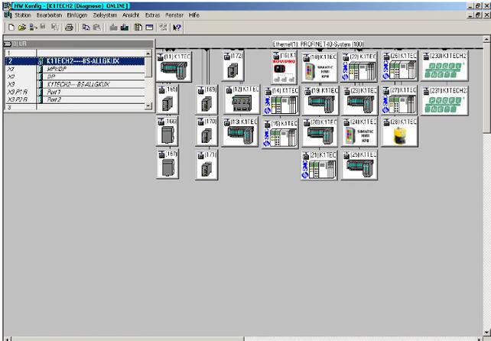Viewport: 491px width, 341px height.
Task: Click the online/offline station toolbar icon
Action: (33, 28)
